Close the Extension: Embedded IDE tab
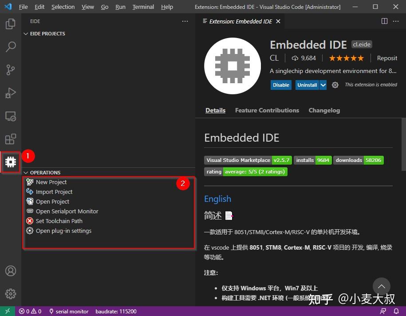 278,21
